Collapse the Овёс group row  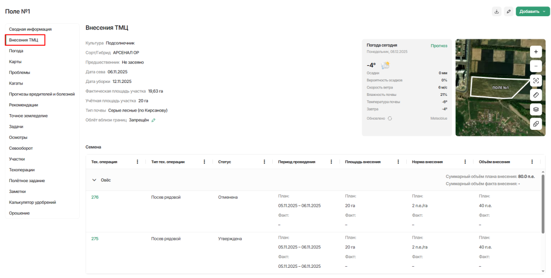point(94,180)
